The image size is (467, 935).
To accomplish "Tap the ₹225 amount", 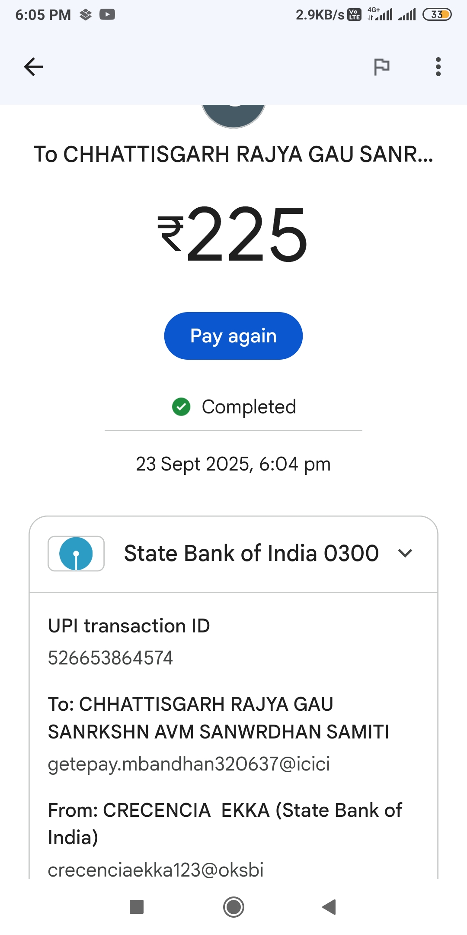I will (x=233, y=235).
